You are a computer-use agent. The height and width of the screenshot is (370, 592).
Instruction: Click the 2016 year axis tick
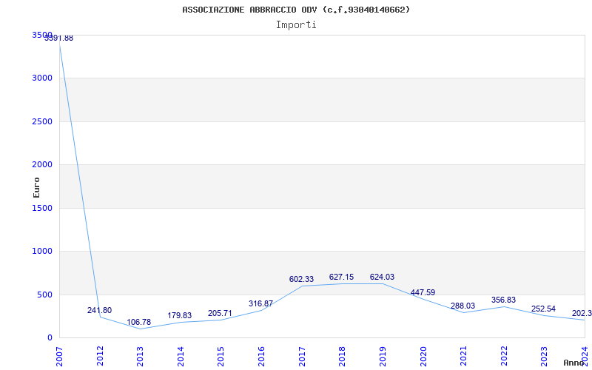point(261,357)
